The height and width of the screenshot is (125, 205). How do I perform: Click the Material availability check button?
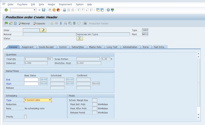click(x=24, y=23)
